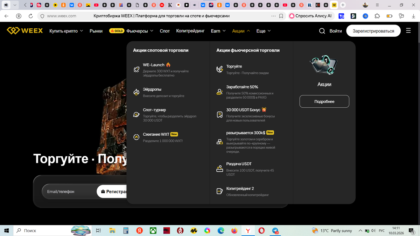
Task: Click the Yandex Я home button in toolbar
Action: coord(19,16)
